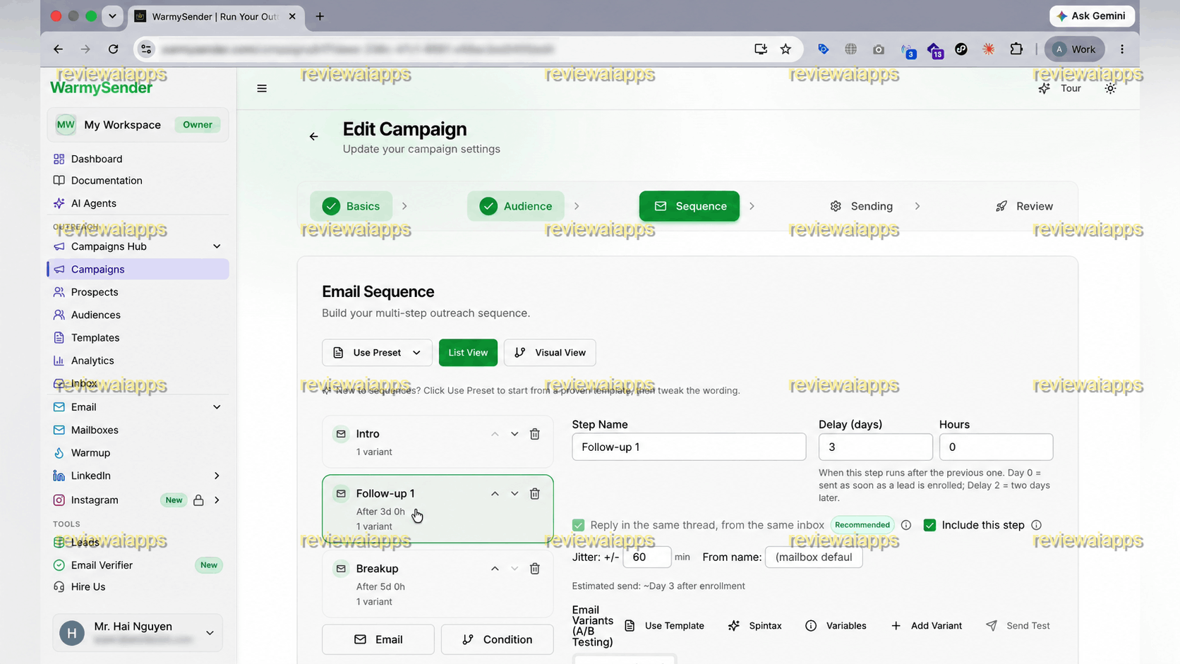
Task: Switch to Visual View
Action: tap(550, 353)
